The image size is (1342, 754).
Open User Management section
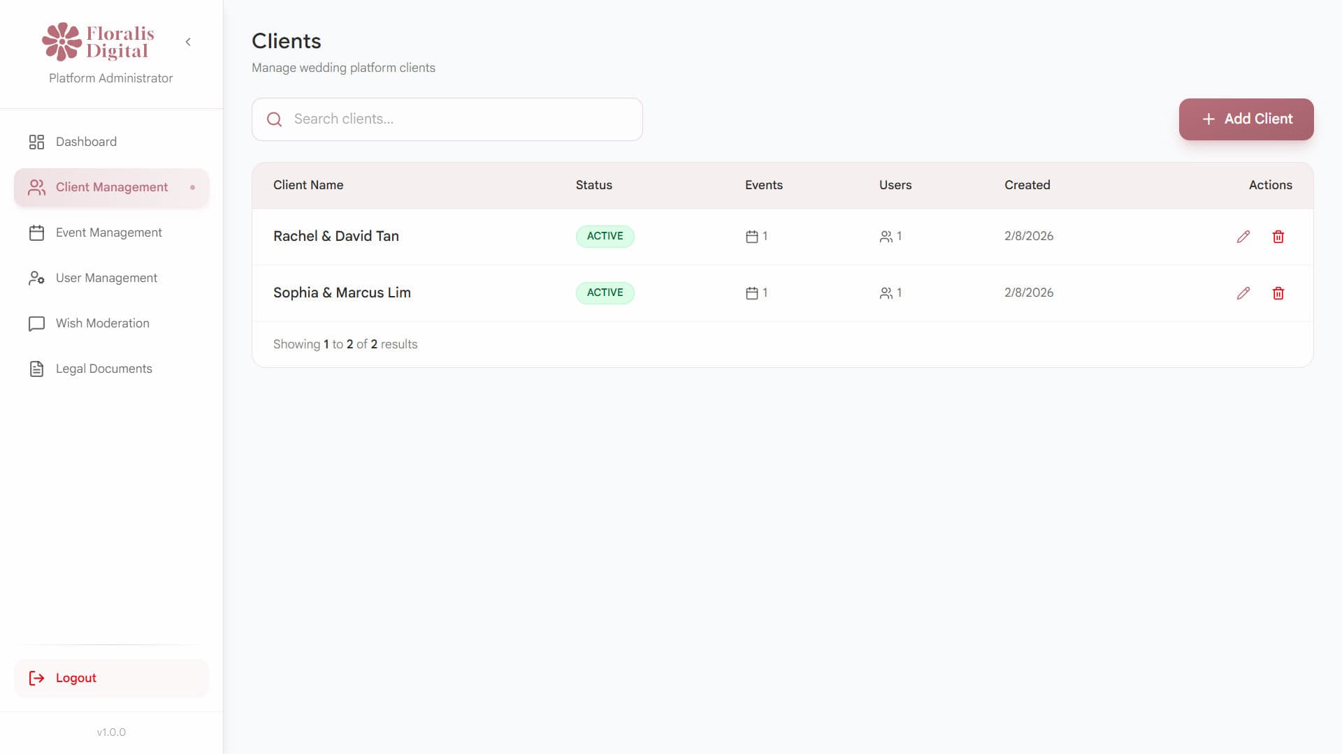tap(111, 278)
